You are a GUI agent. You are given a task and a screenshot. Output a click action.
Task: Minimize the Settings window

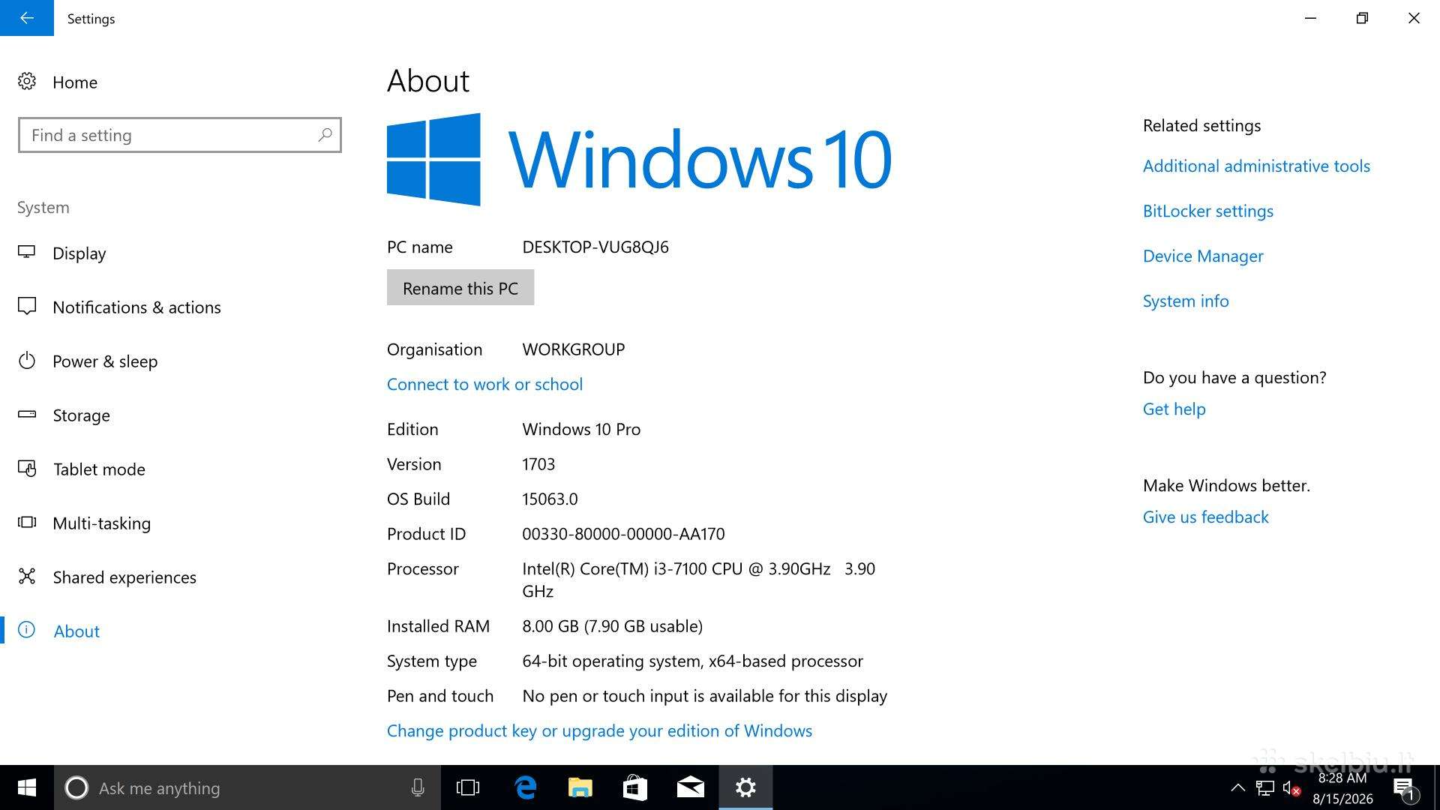[1310, 18]
